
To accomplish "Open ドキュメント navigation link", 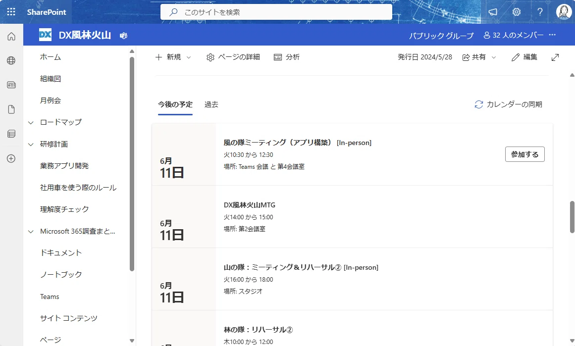I will pyautogui.click(x=61, y=253).
